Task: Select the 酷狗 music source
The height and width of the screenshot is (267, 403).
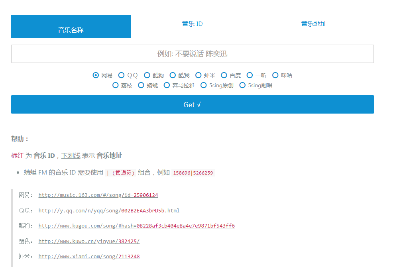Action: (147, 75)
